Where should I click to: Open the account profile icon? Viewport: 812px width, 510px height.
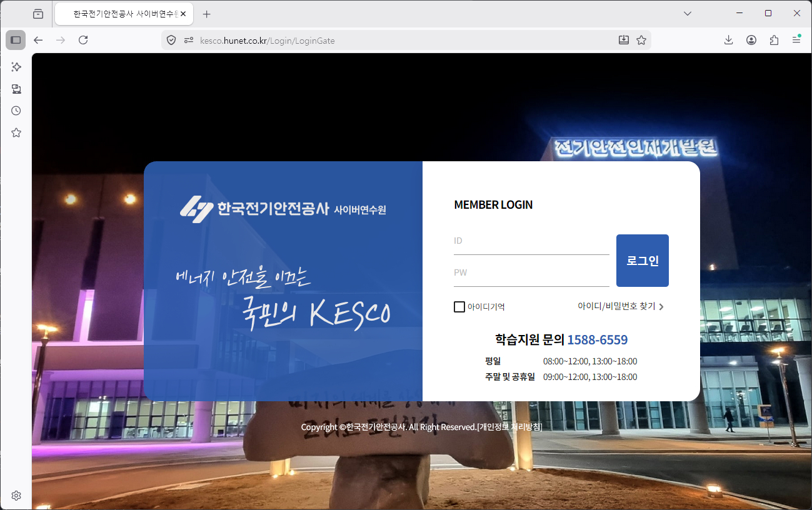(x=751, y=40)
